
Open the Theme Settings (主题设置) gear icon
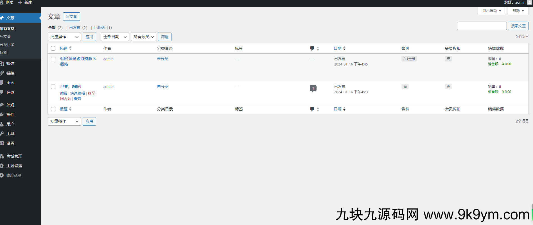[2, 166]
